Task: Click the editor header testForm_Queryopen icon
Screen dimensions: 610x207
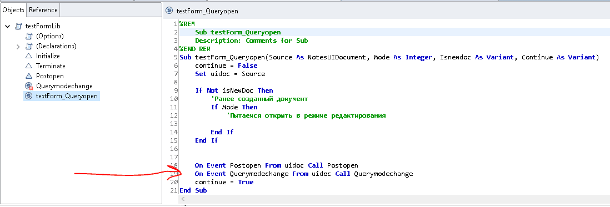Action: tap(169, 11)
